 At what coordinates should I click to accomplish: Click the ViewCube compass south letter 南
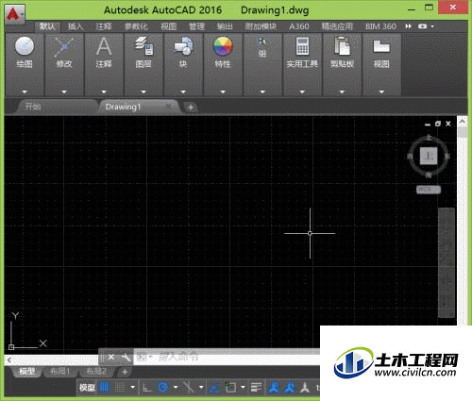[x=429, y=175]
